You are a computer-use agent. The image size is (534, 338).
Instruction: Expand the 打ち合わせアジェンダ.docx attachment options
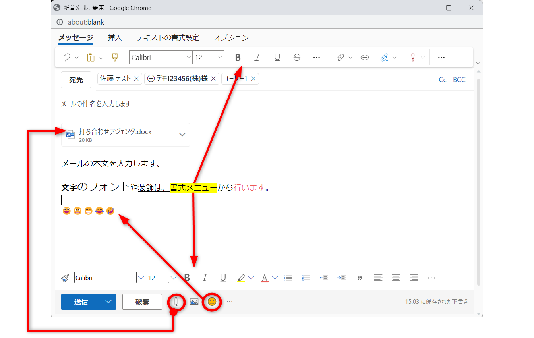click(x=182, y=134)
